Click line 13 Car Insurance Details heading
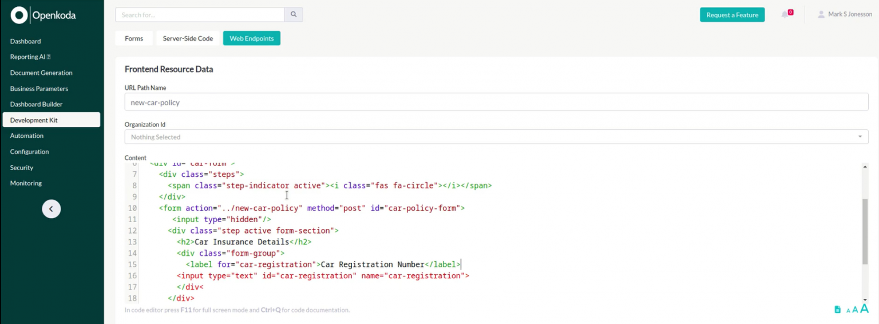Screen dimensions: 879x324 244,242
